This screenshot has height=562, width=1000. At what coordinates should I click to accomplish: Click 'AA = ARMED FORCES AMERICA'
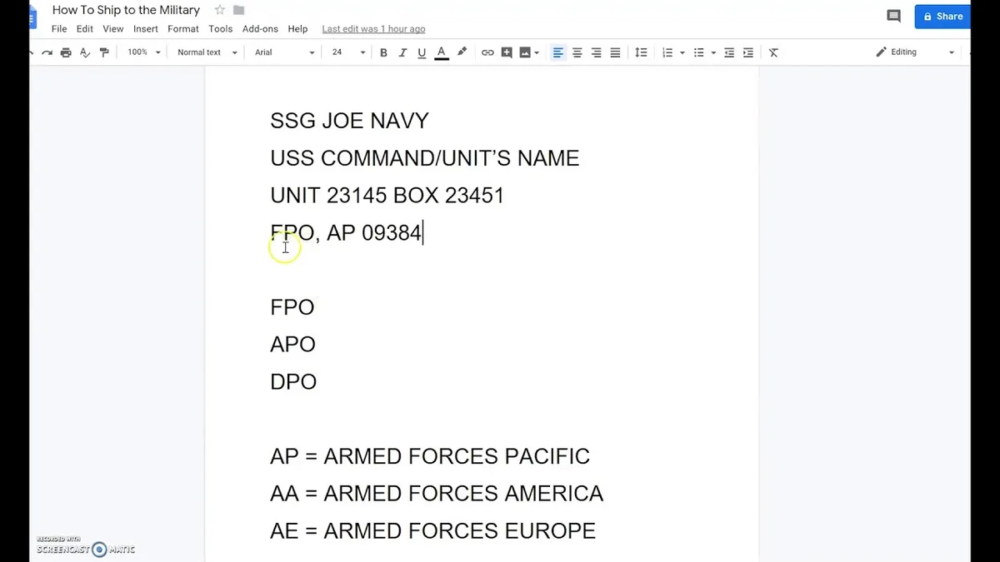[437, 494]
